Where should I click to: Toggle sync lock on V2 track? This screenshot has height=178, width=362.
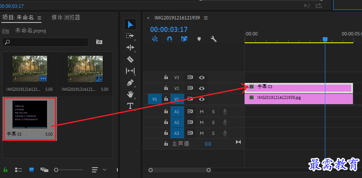[190, 88]
